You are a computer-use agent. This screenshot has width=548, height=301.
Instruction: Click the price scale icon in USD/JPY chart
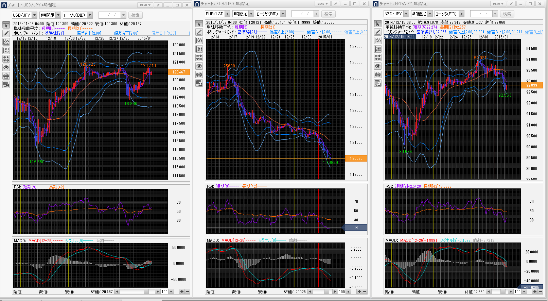point(6,50)
